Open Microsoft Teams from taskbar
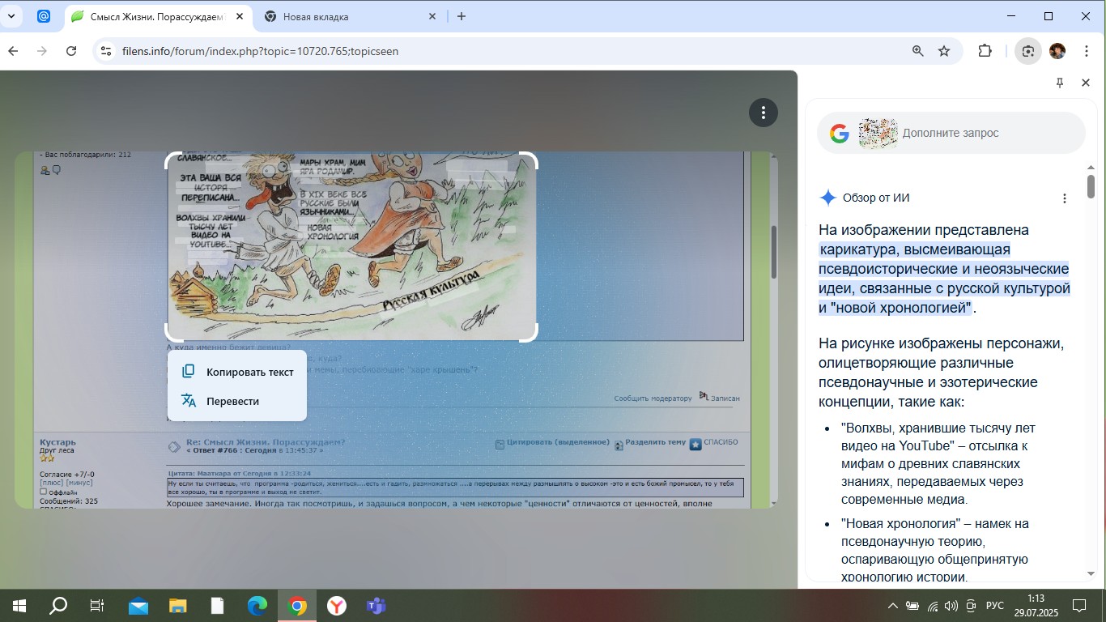1106x622 pixels. click(376, 606)
